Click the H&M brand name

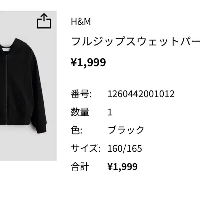(x=81, y=21)
